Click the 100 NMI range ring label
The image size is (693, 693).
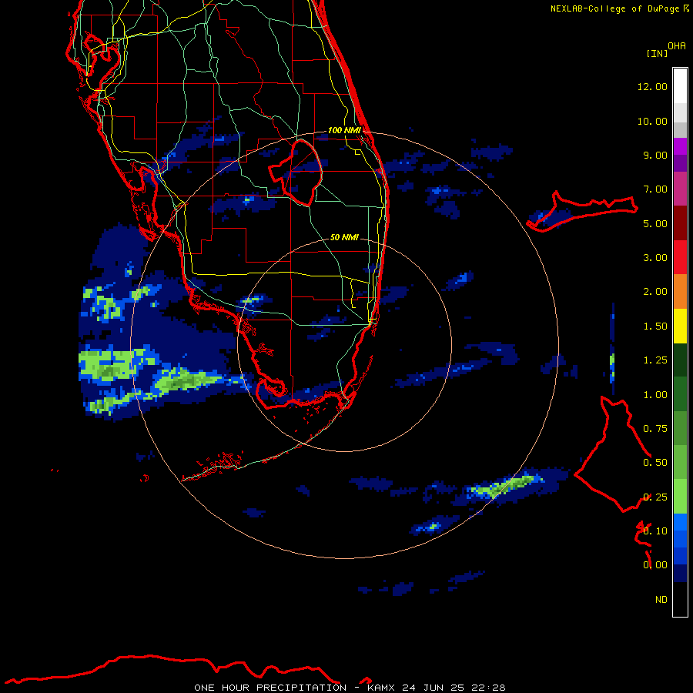(x=344, y=130)
